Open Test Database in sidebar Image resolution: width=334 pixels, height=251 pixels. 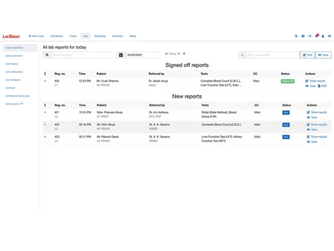click(13, 80)
